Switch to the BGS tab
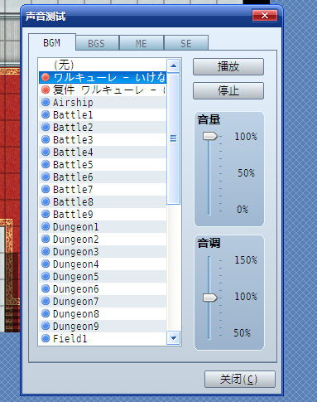 (97, 43)
